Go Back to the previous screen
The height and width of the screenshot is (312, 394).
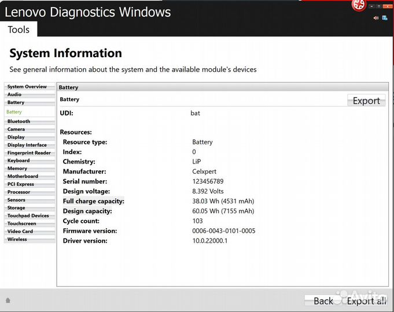click(323, 300)
